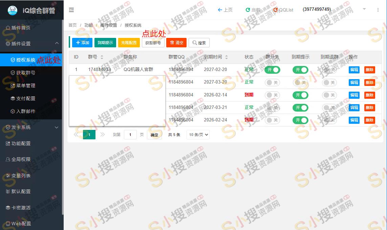This screenshot has width=387, height=230.
Task: Sort table by 群号 column
Action: point(102,57)
